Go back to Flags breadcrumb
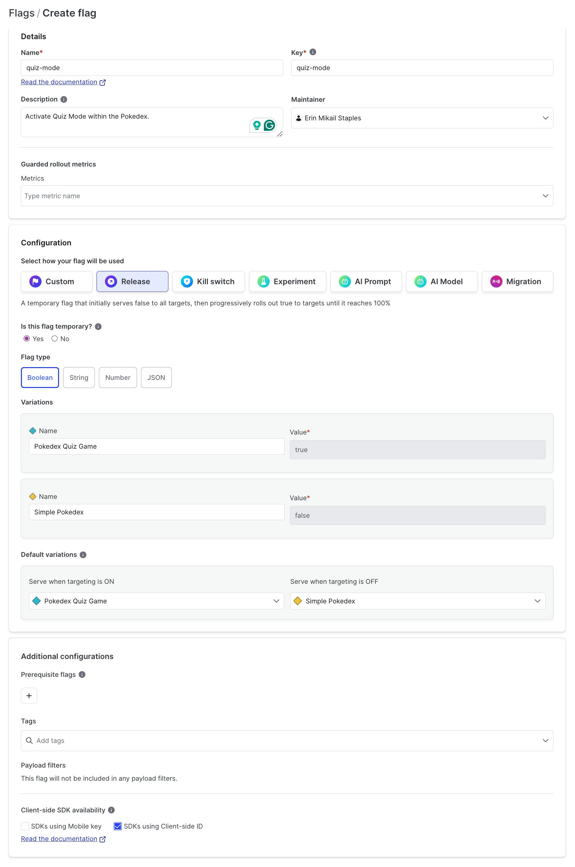The image size is (575, 867). tap(22, 13)
